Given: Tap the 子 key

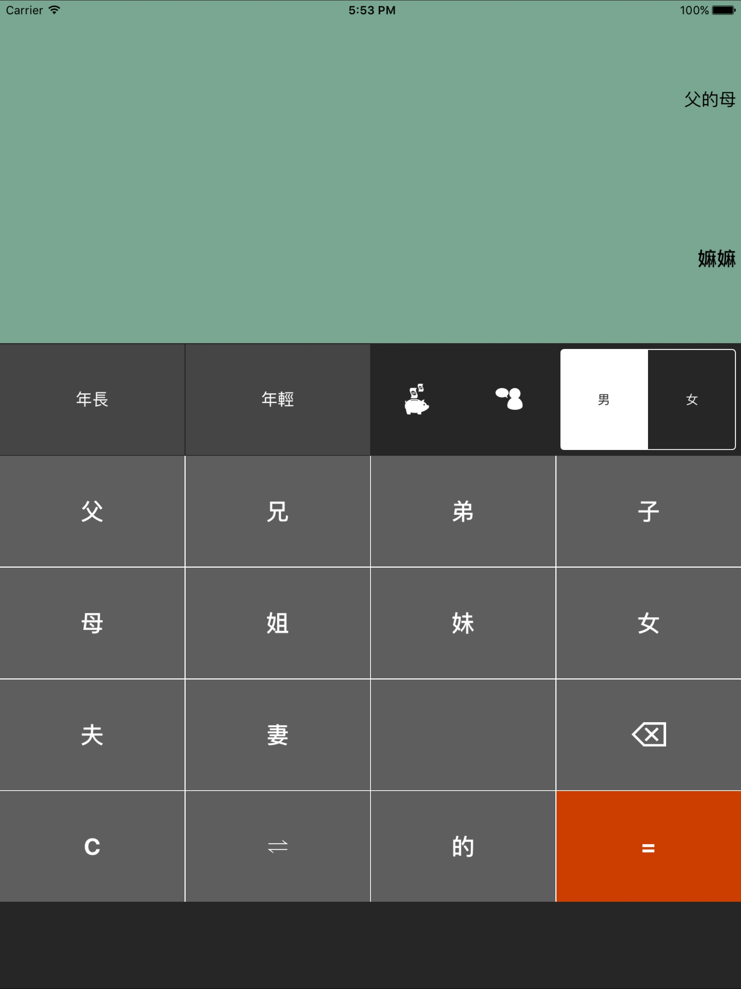Looking at the screenshot, I should click(x=648, y=511).
